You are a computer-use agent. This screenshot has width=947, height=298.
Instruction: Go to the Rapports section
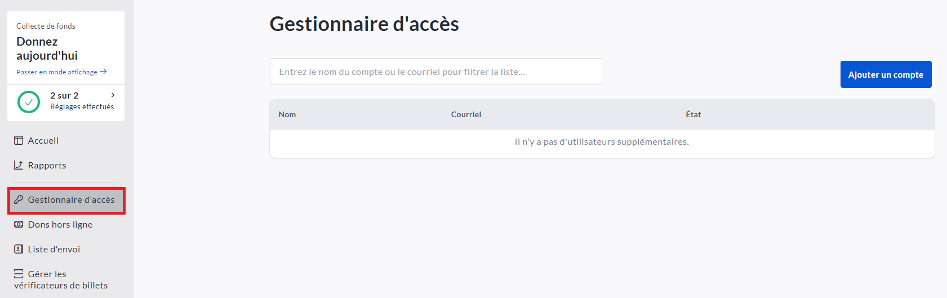tap(47, 165)
